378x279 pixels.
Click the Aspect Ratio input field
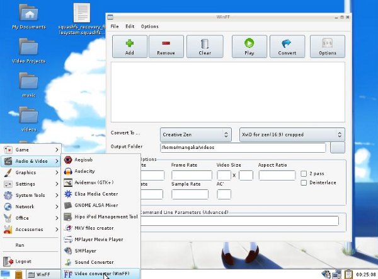click(x=277, y=175)
